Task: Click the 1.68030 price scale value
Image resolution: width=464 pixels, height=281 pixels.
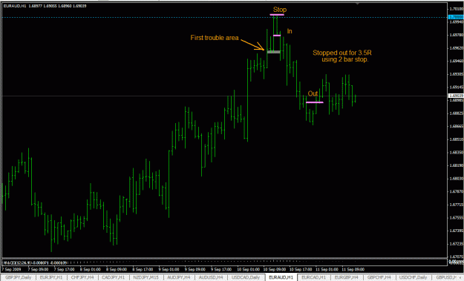Action: pos(456,179)
